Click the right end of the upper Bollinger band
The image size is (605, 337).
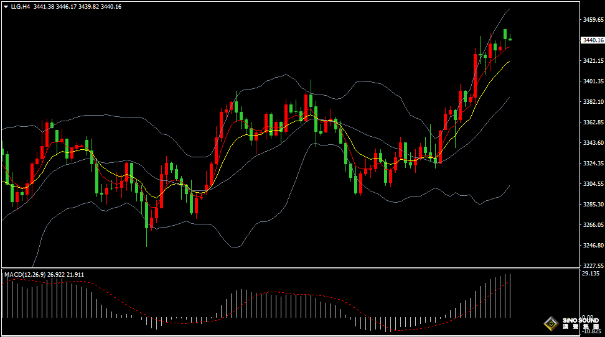tap(510, 10)
